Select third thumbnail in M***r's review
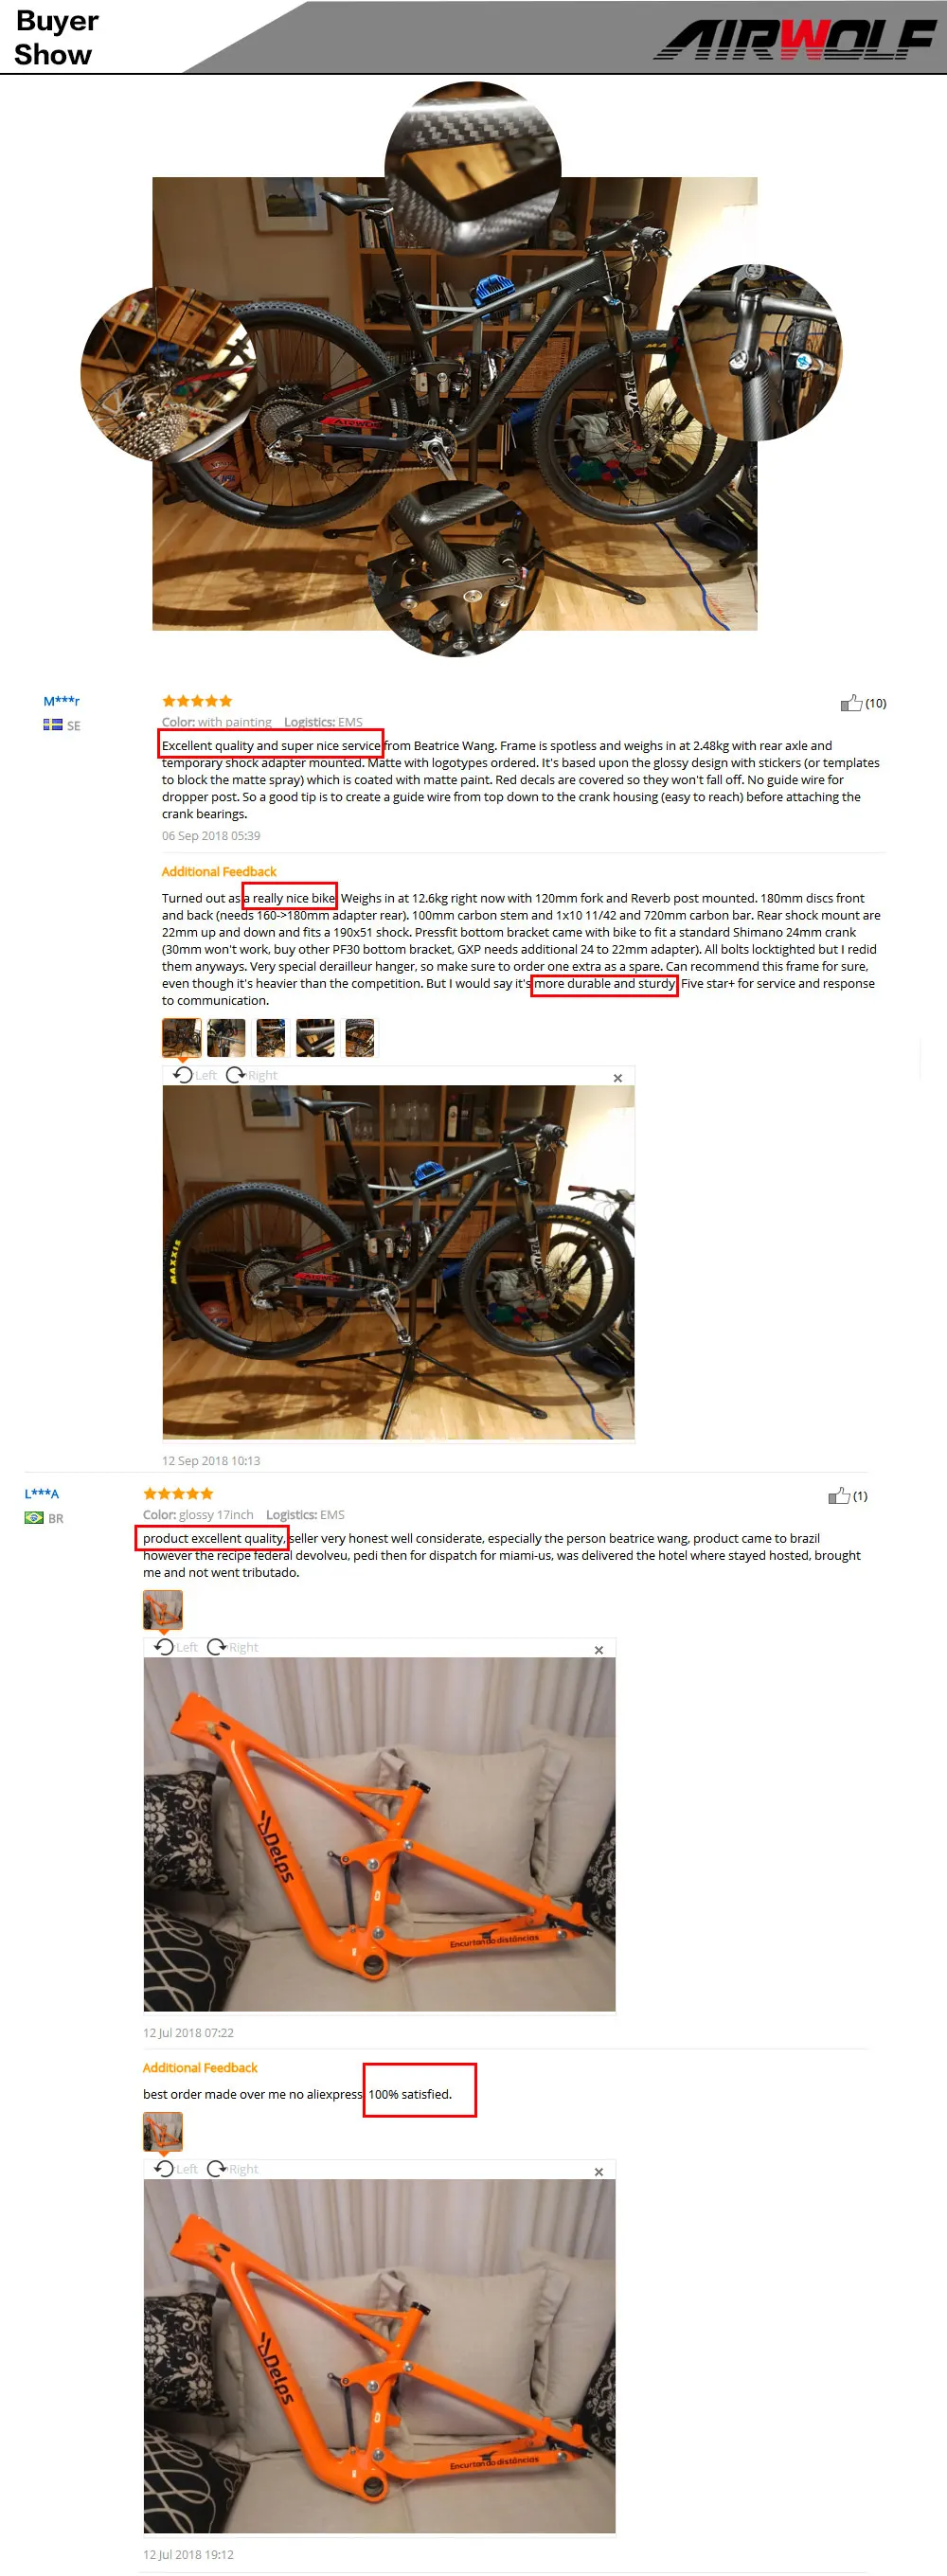Viewport: 947px width, 2576px height. click(x=271, y=1038)
